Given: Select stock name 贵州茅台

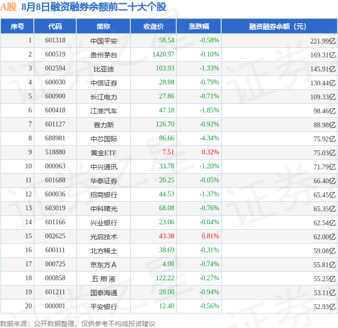Looking at the screenshot, I should point(104,55).
